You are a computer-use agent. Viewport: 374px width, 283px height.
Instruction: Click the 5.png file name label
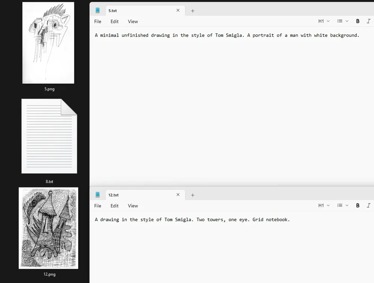pos(49,89)
